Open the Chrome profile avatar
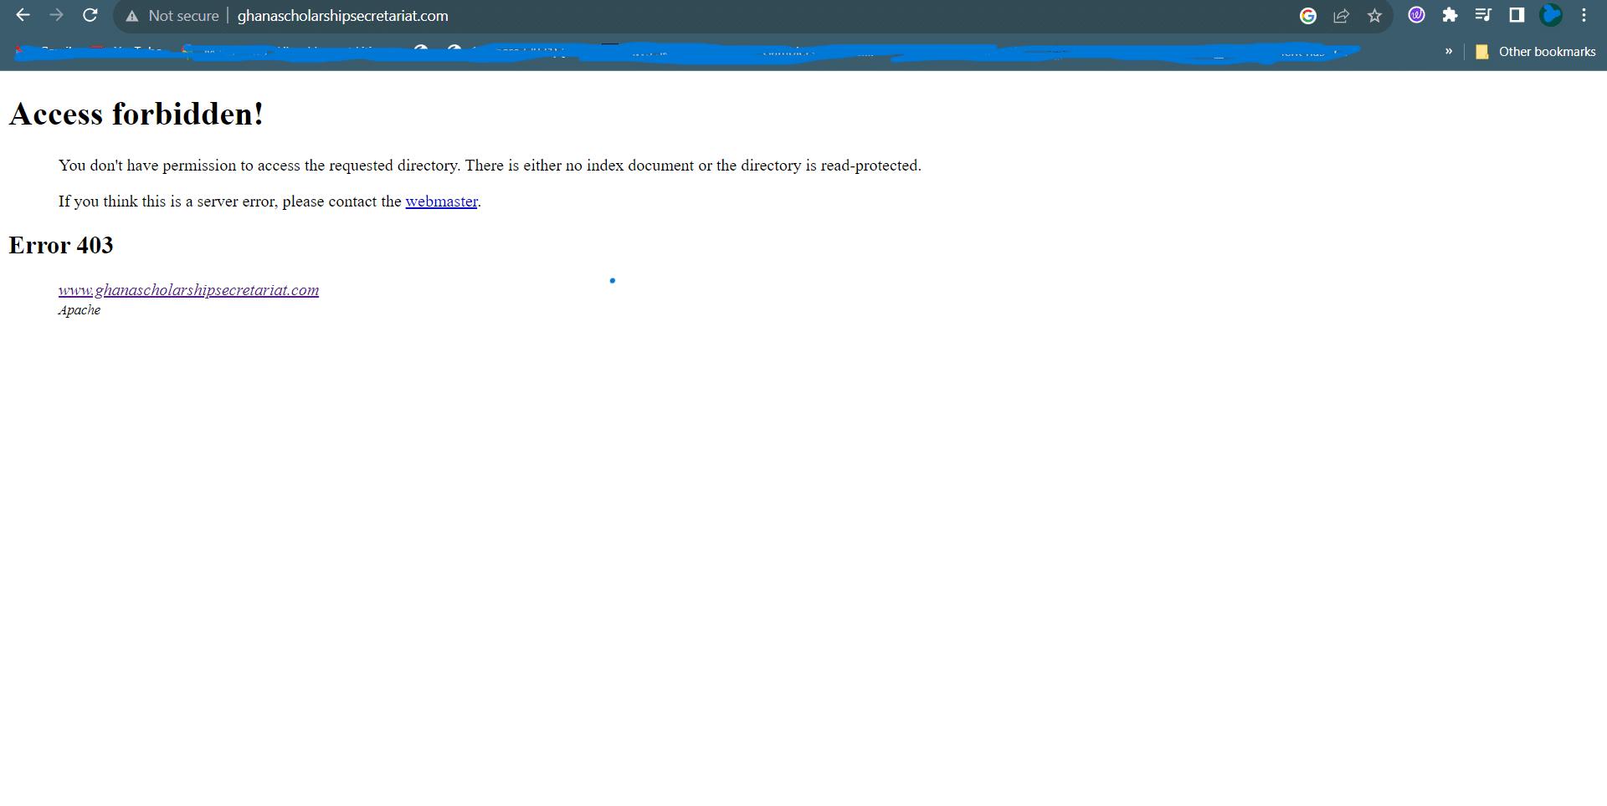Viewport: 1607px width, 806px height. tap(1551, 15)
